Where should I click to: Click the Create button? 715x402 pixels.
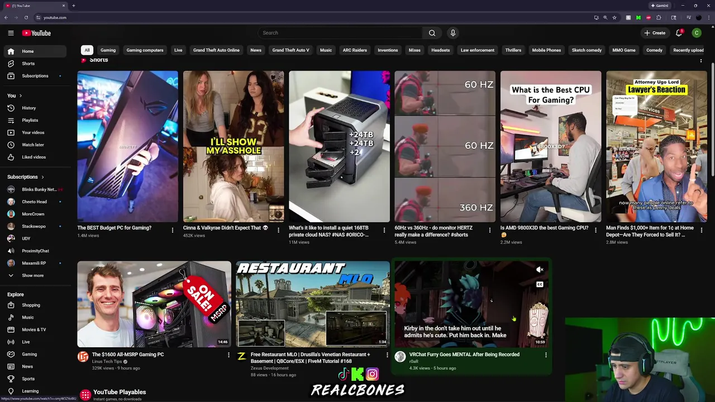[x=655, y=33]
